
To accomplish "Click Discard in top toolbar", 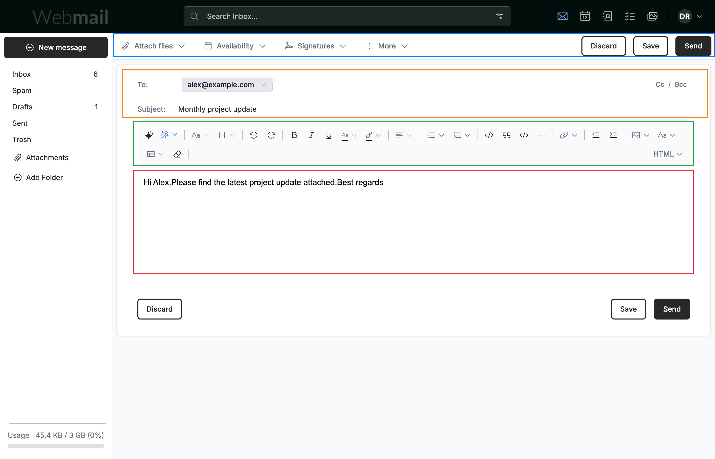I will click(603, 46).
